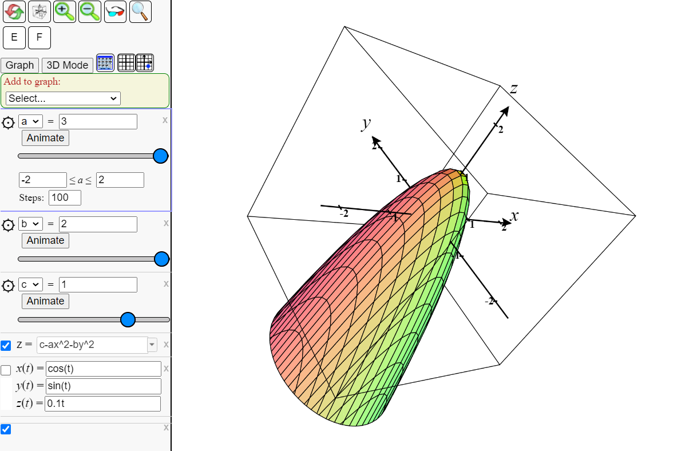Screen dimensions: 685x451
Task: Open the blue keyboard grid panel icon
Action: (x=105, y=63)
